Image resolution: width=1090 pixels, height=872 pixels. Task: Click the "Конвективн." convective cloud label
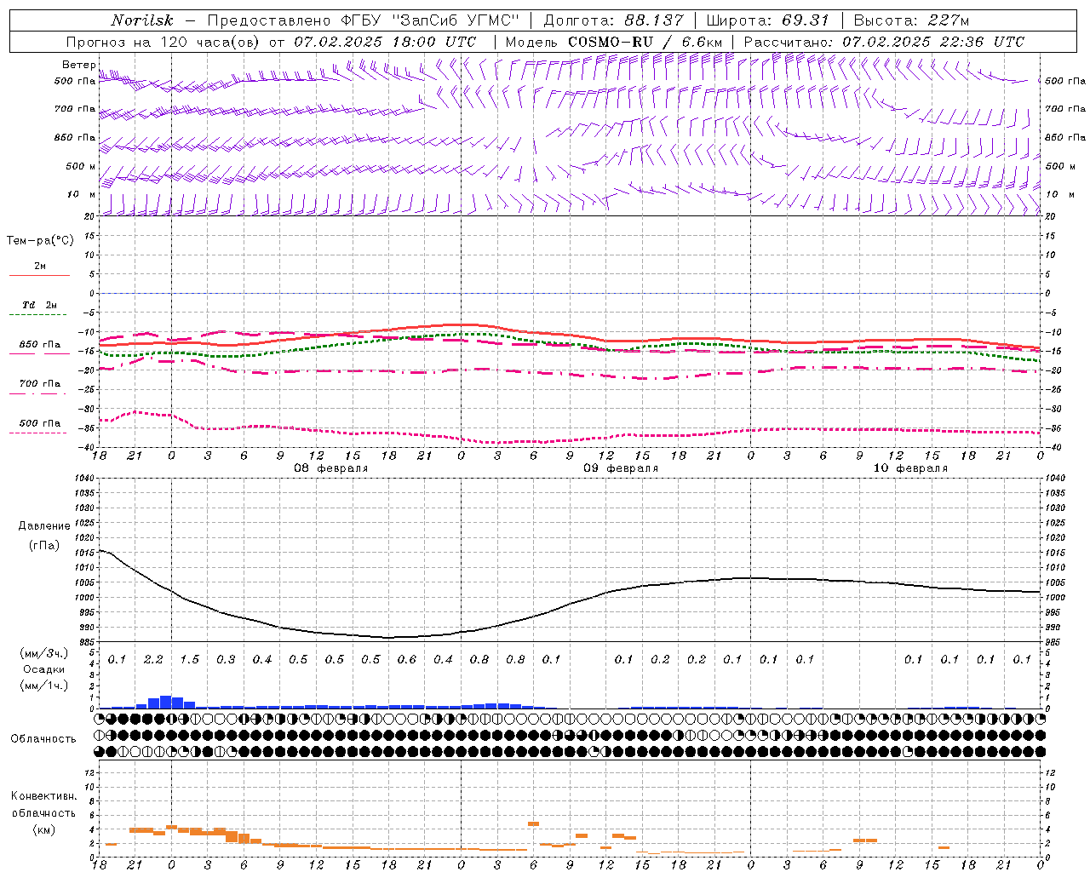tap(43, 796)
